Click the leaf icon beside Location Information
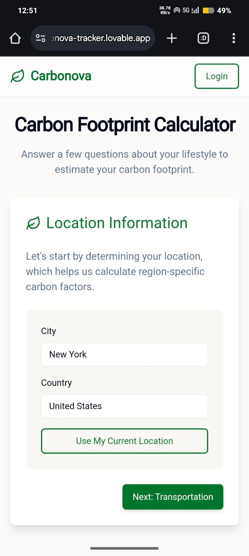The width and height of the screenshot is (249, 556). point(33,223)
